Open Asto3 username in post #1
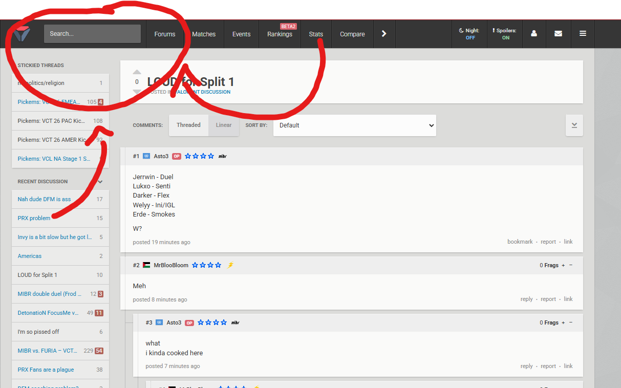 (x=161, y=156)
